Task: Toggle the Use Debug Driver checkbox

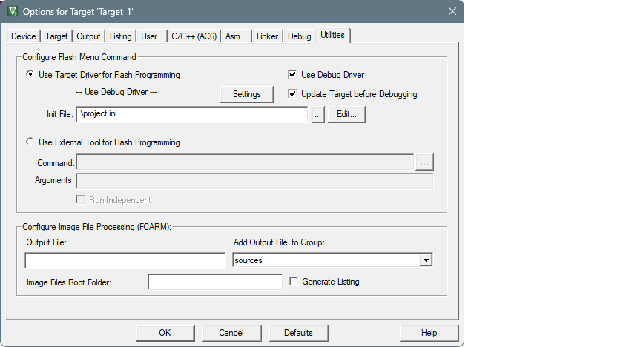Action: (294, 75)
